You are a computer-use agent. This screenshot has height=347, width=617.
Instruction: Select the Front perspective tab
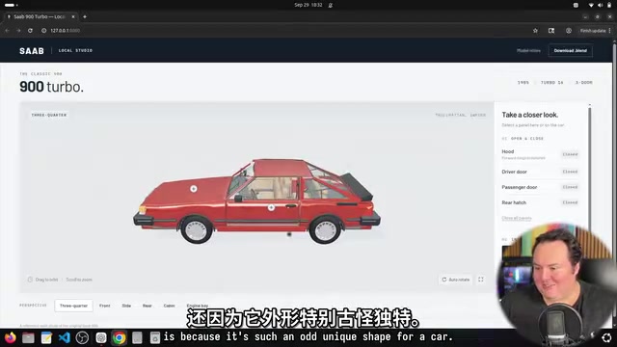point(105,306)
